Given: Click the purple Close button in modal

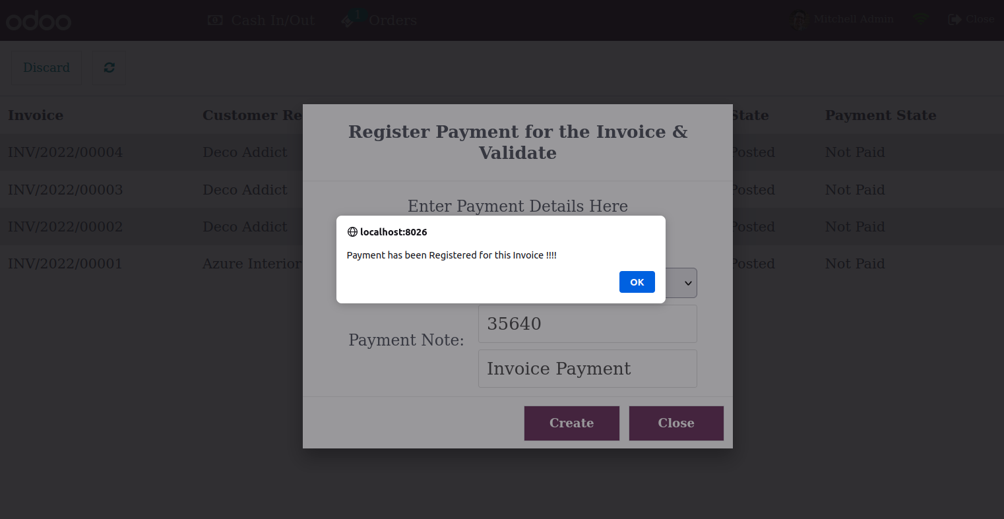Looking at the screenshot, I should coord(676,423).
